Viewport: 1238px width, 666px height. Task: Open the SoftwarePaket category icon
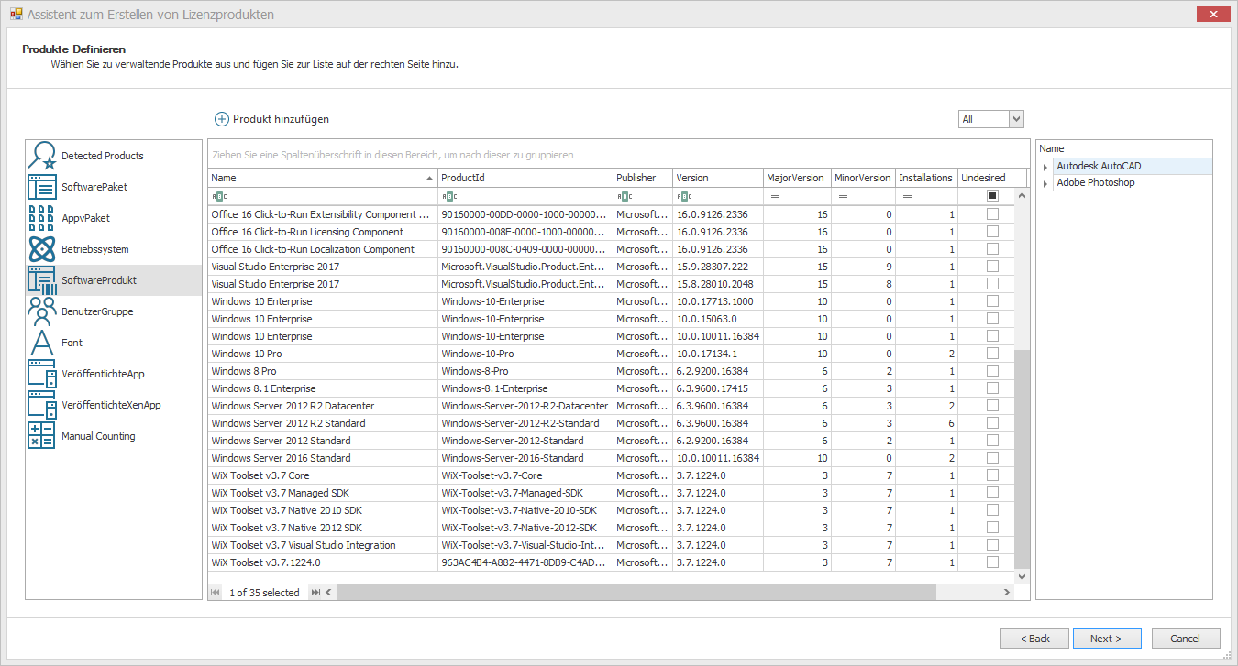click(41, 187)
